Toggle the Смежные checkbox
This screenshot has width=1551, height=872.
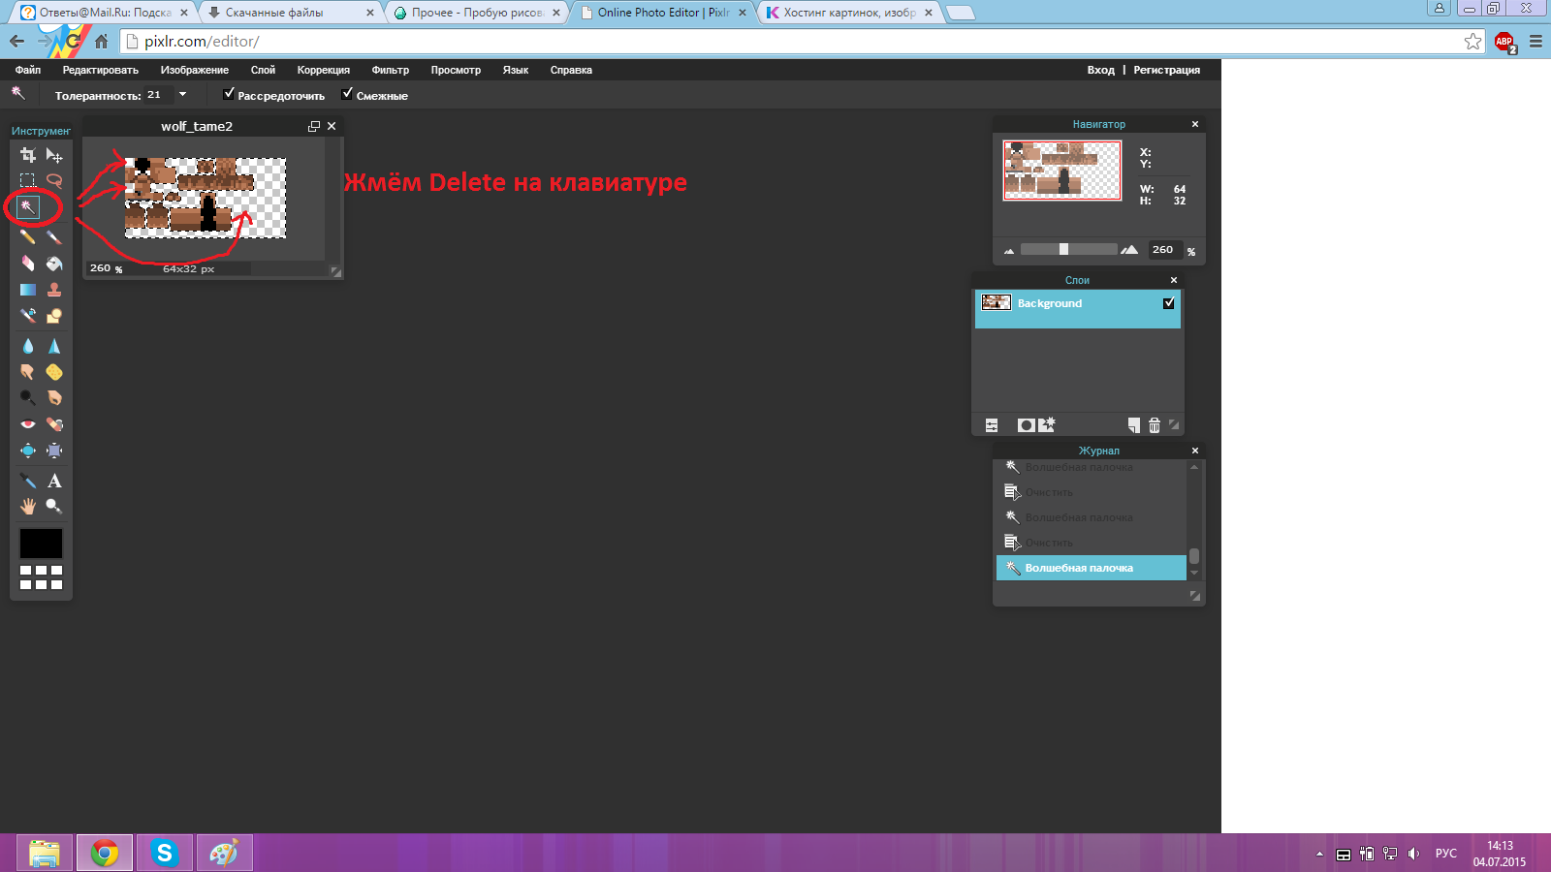(x=347, y=94)
